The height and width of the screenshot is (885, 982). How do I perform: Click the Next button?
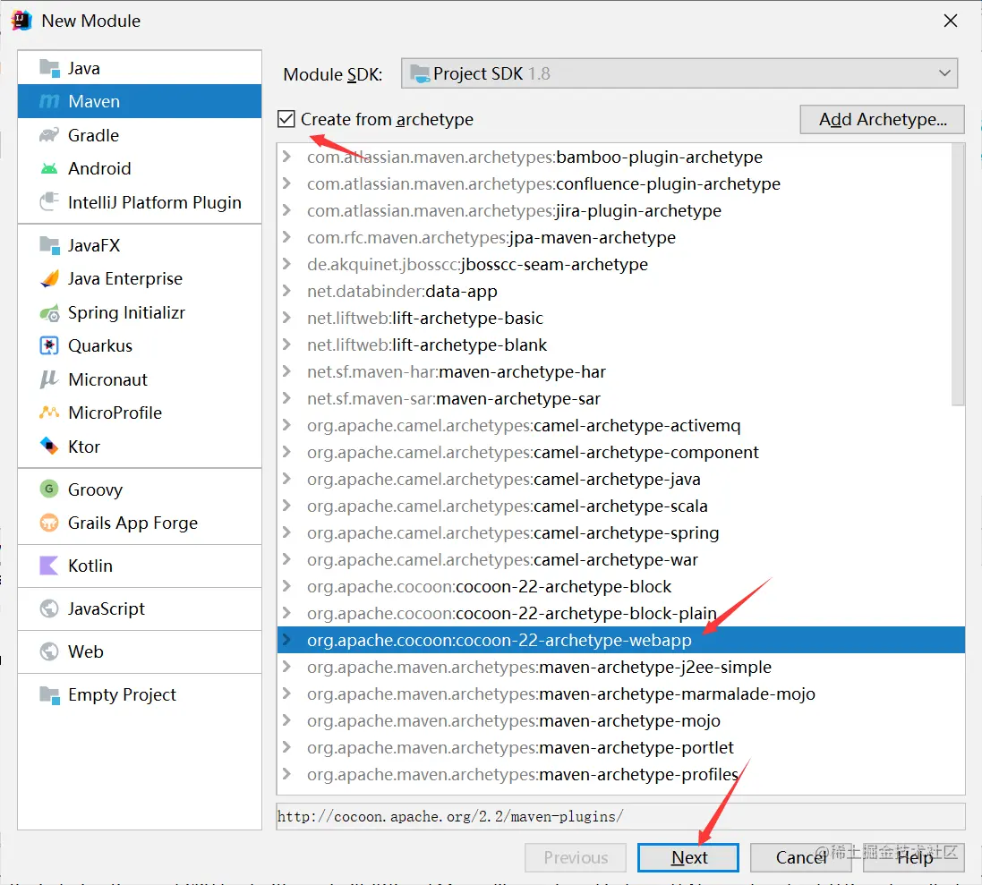coord(688,857)
